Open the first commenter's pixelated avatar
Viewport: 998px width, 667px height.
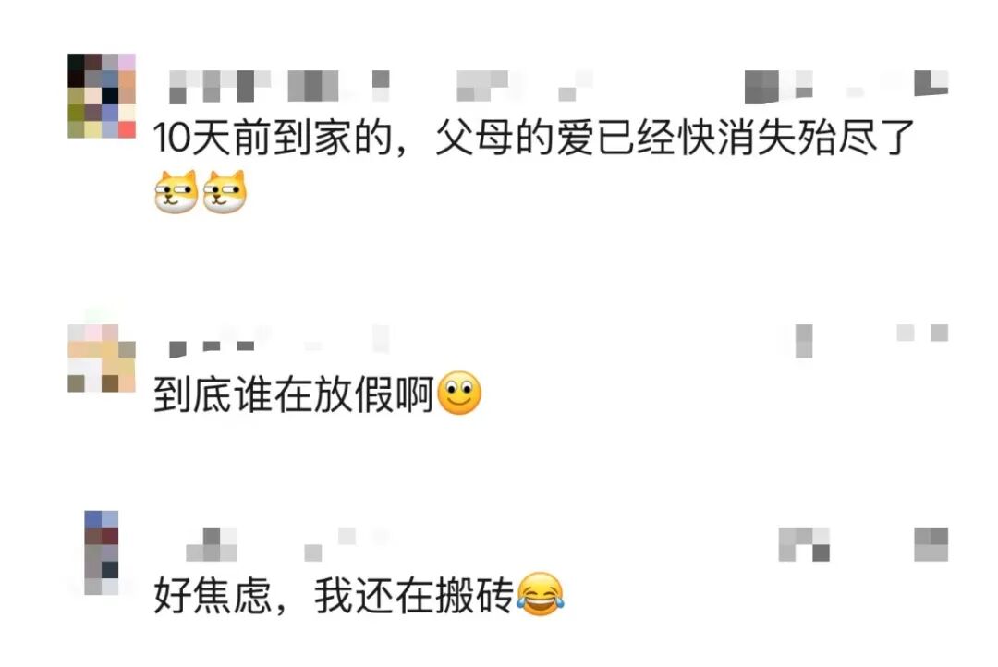pos(102,96)
